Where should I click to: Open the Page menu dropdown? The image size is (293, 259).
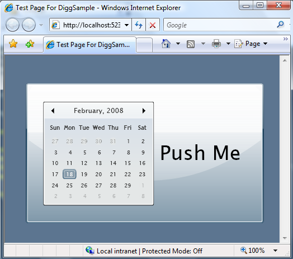click(x=251, y=44)
